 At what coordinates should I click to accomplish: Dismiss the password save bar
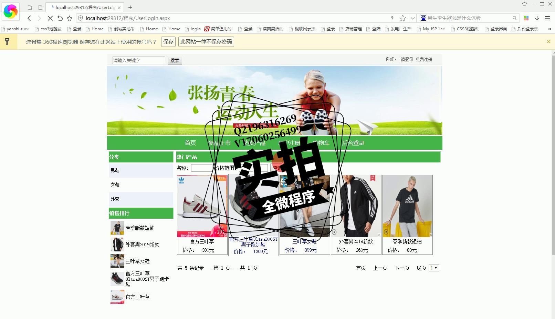click(x=549, y=41)
